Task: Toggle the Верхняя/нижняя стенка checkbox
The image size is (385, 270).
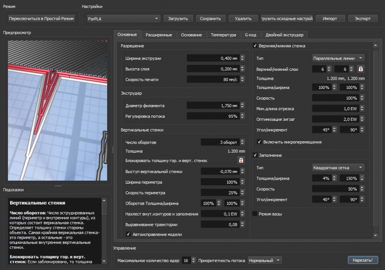Action: (255, 46)
